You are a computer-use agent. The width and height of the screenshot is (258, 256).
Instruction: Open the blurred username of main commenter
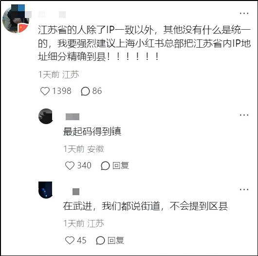52,15
